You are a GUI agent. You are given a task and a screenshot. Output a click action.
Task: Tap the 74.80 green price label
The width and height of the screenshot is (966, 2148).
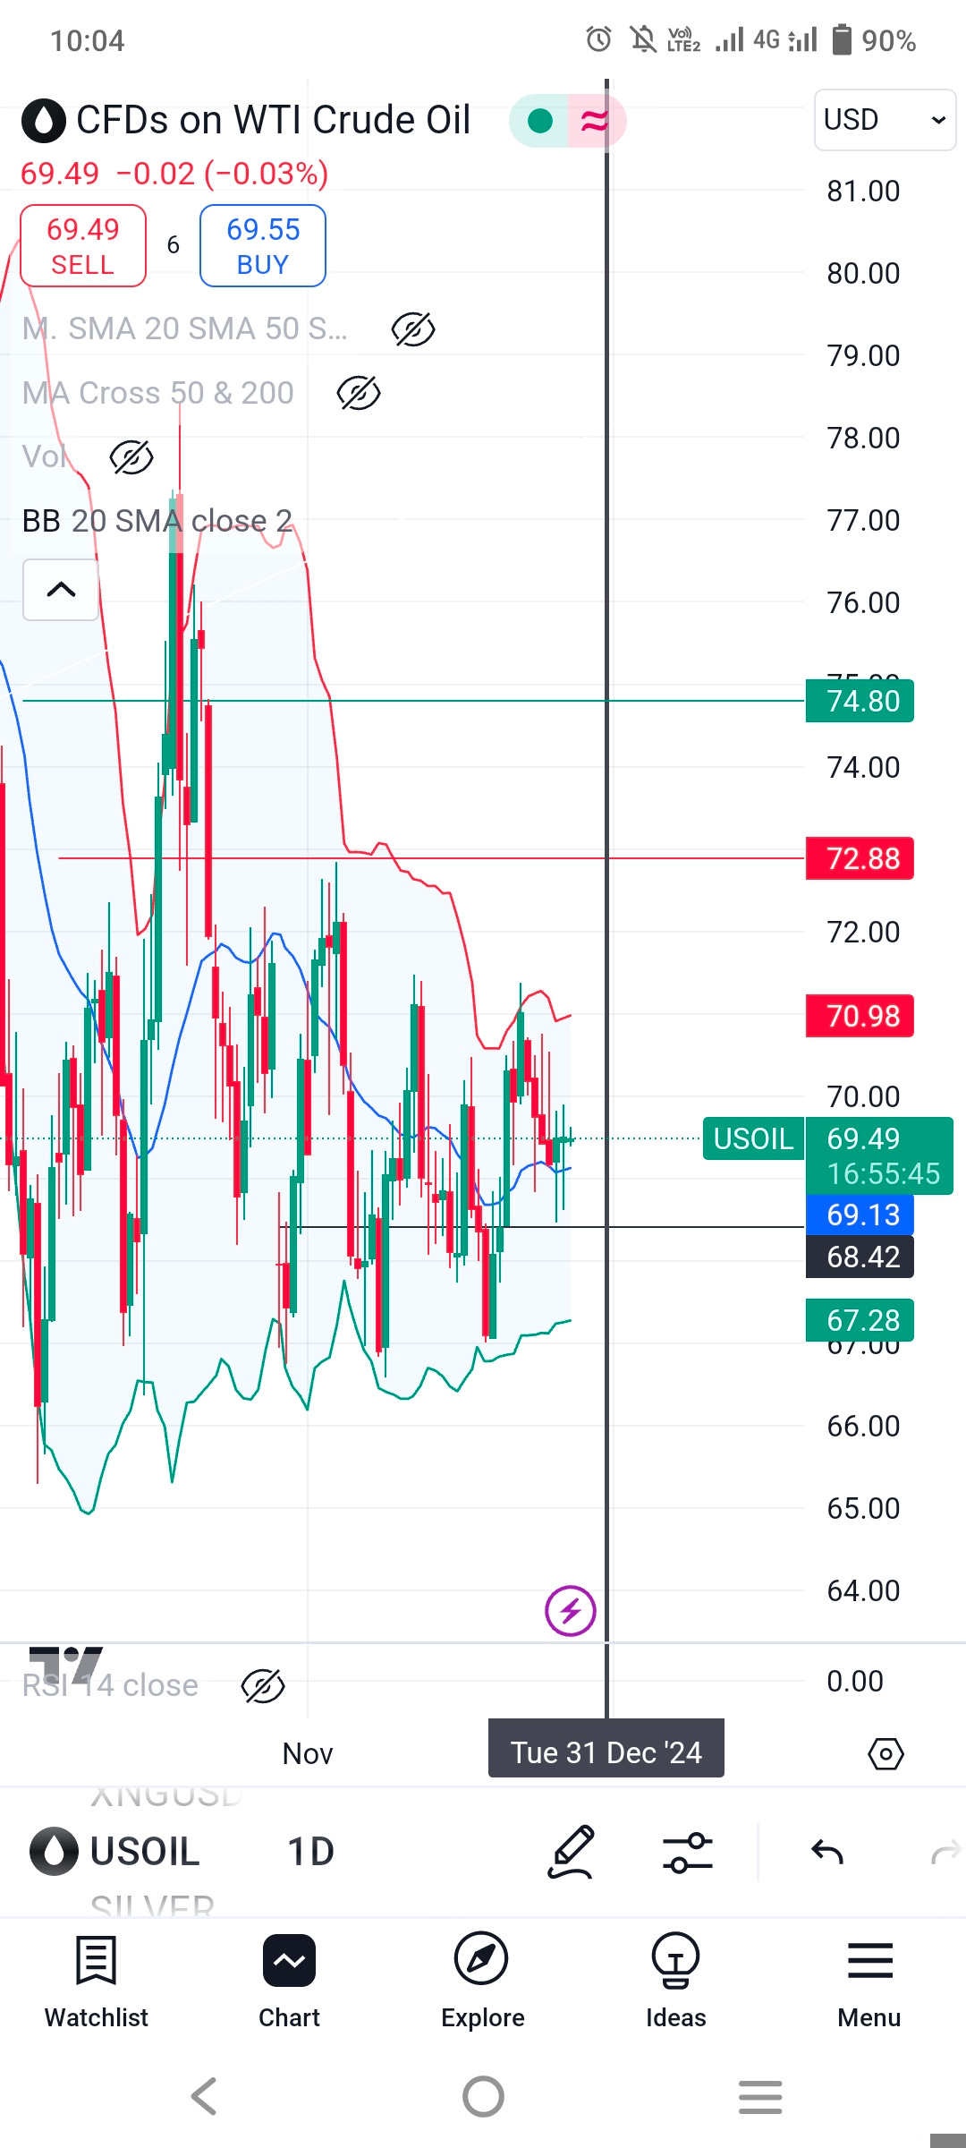click(x=860, y=701)
